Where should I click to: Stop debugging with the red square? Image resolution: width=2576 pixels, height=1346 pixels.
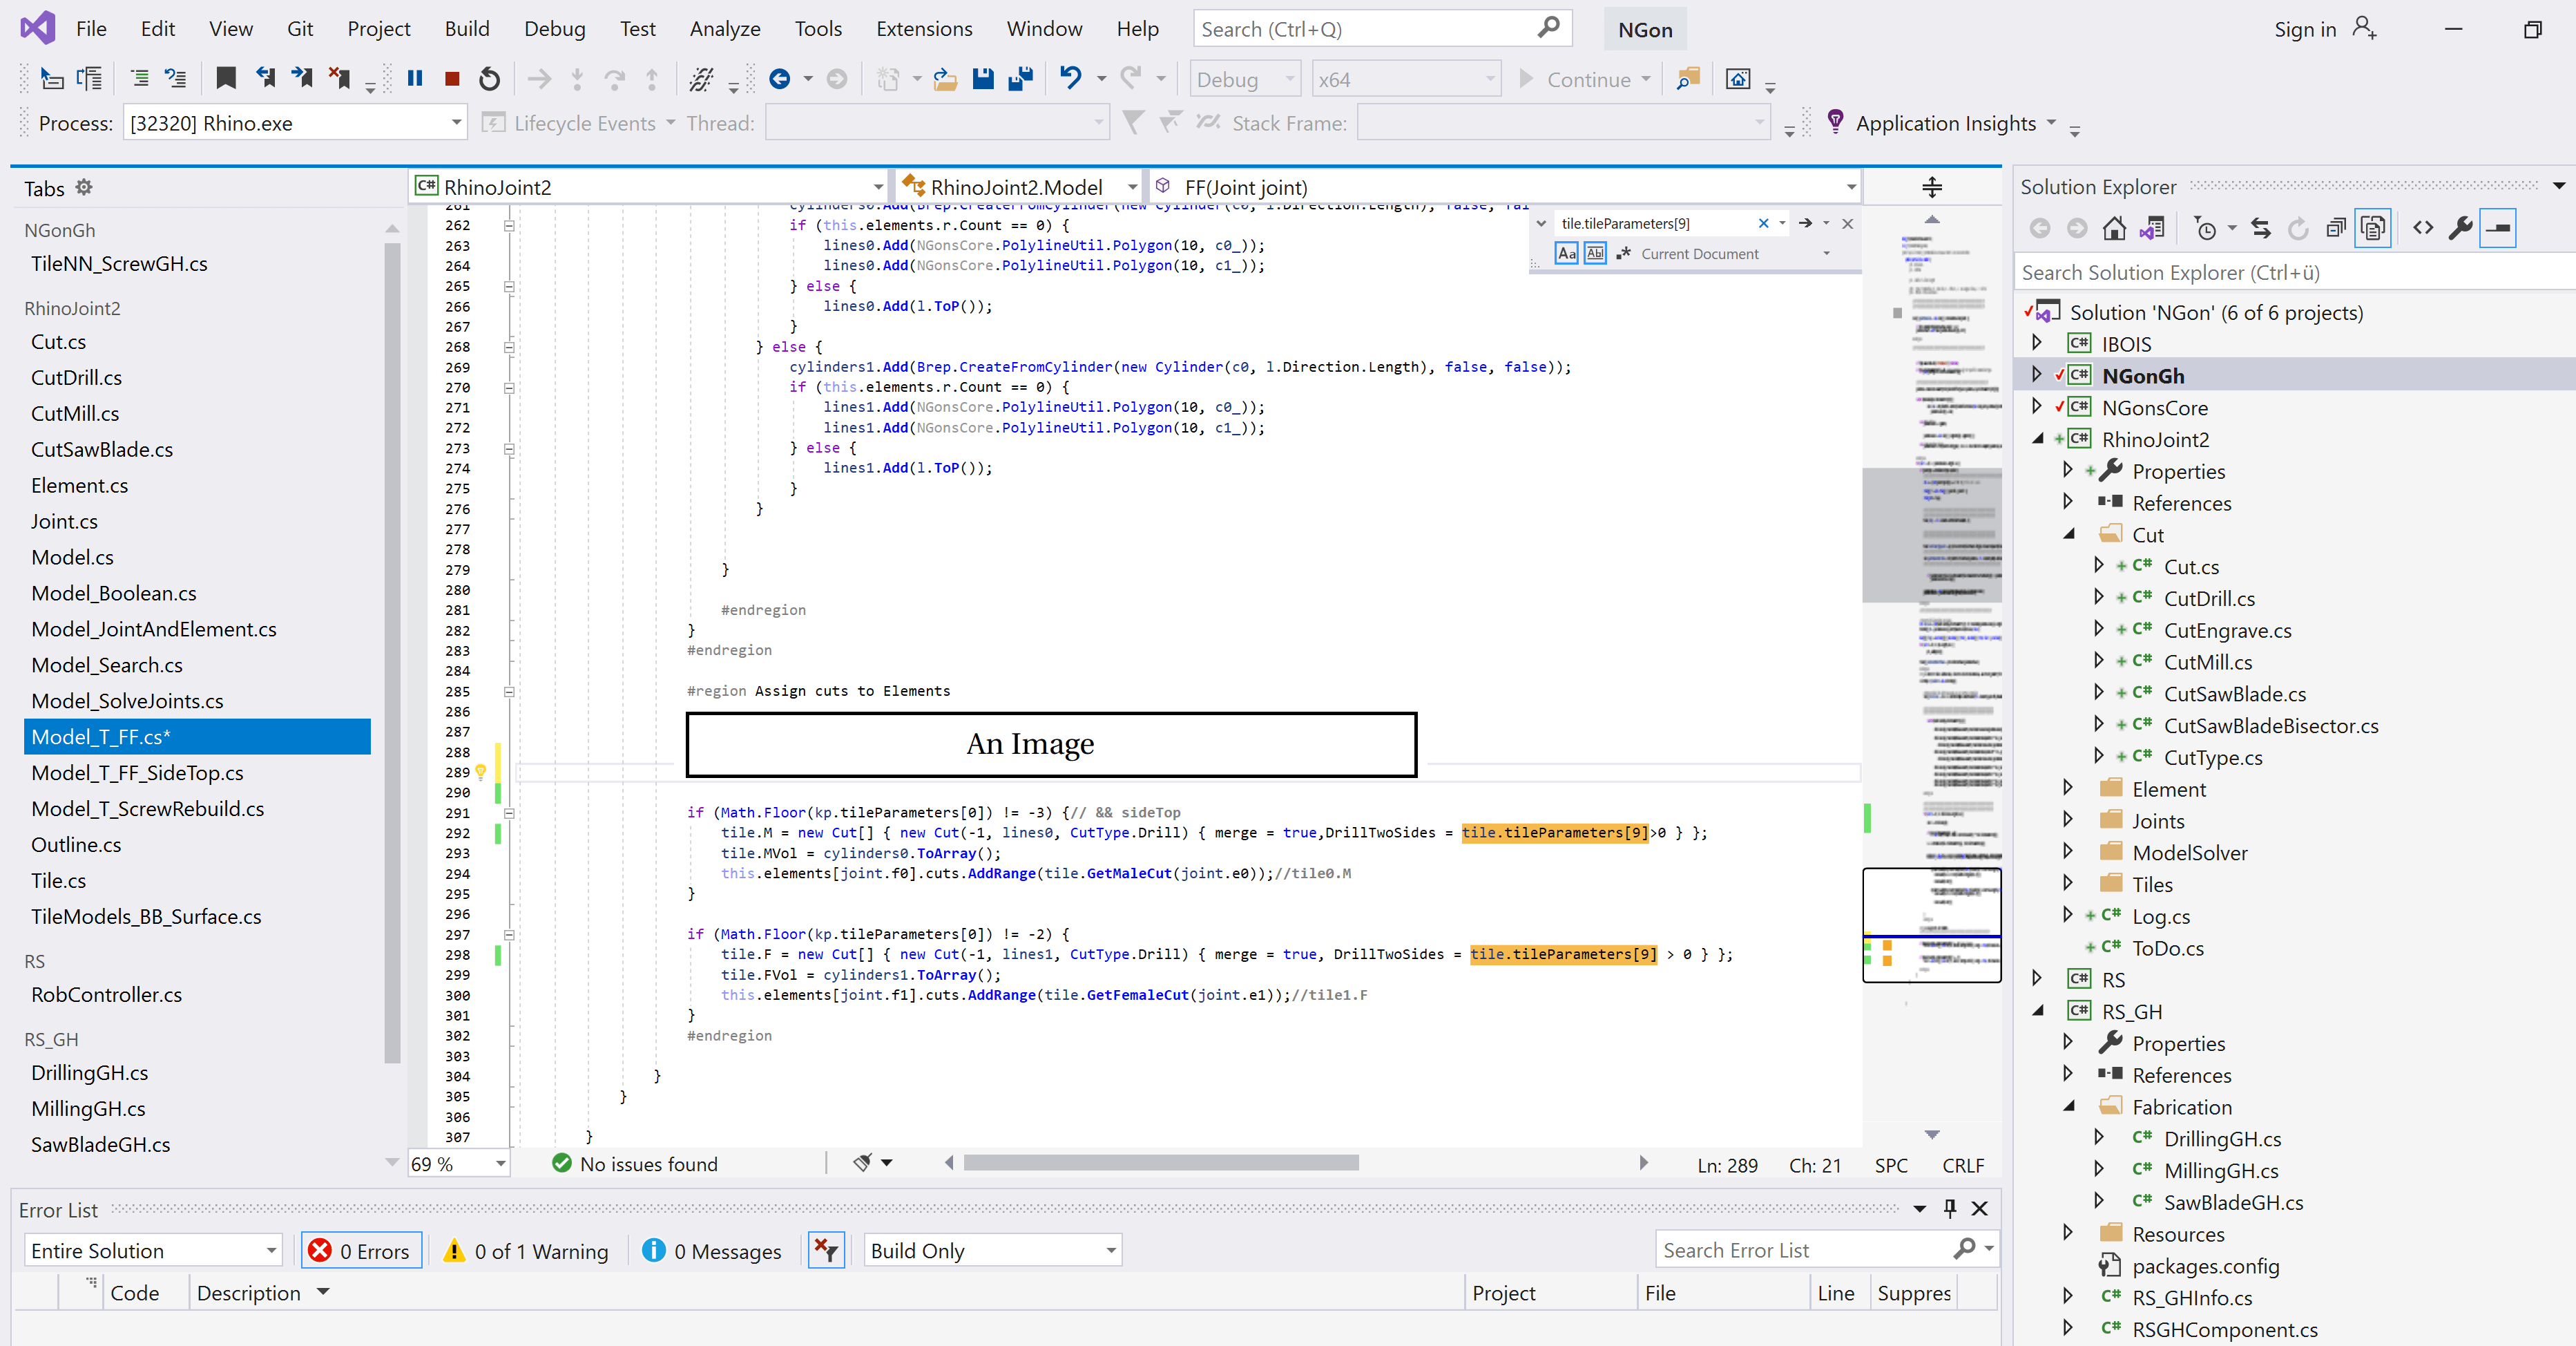coord(452,78)
